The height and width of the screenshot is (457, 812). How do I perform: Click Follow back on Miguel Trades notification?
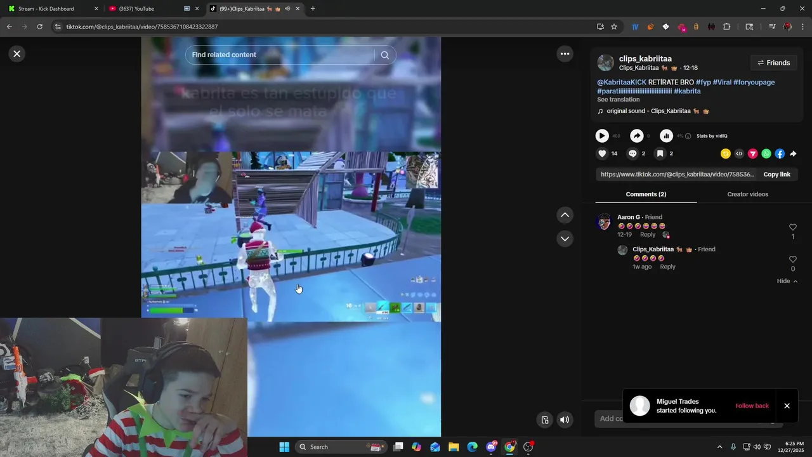coord(752,406)
